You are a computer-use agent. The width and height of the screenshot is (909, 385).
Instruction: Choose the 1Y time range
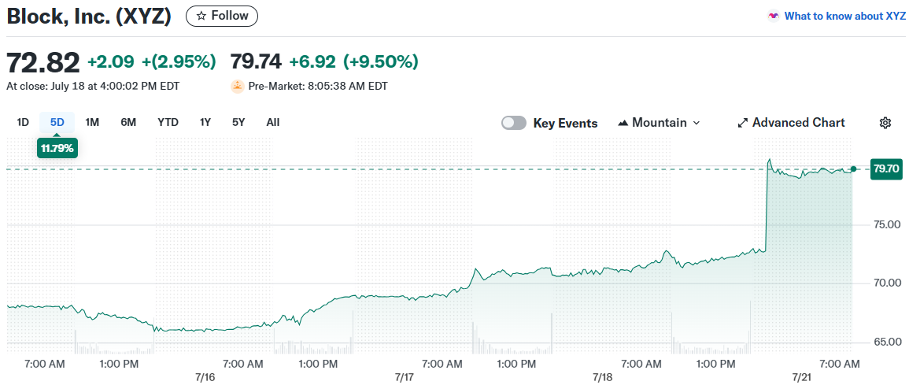click(x=205, y=122)
